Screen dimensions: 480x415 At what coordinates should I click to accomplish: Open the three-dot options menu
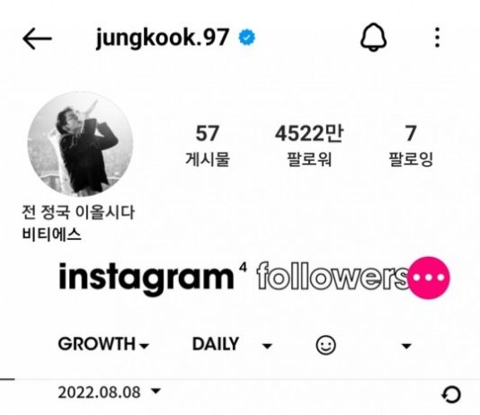pyautogui.click(x=438, y=38)
